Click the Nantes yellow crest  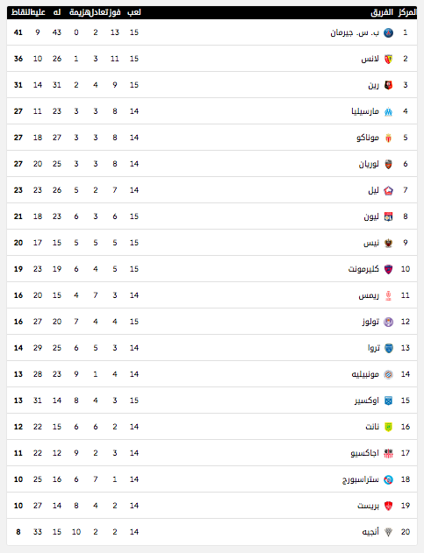pyautogui.click(x=388, y=427)
